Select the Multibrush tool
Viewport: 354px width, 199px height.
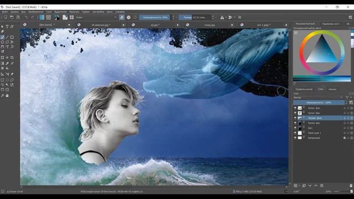pyautogui.click(x=2, y=51)
